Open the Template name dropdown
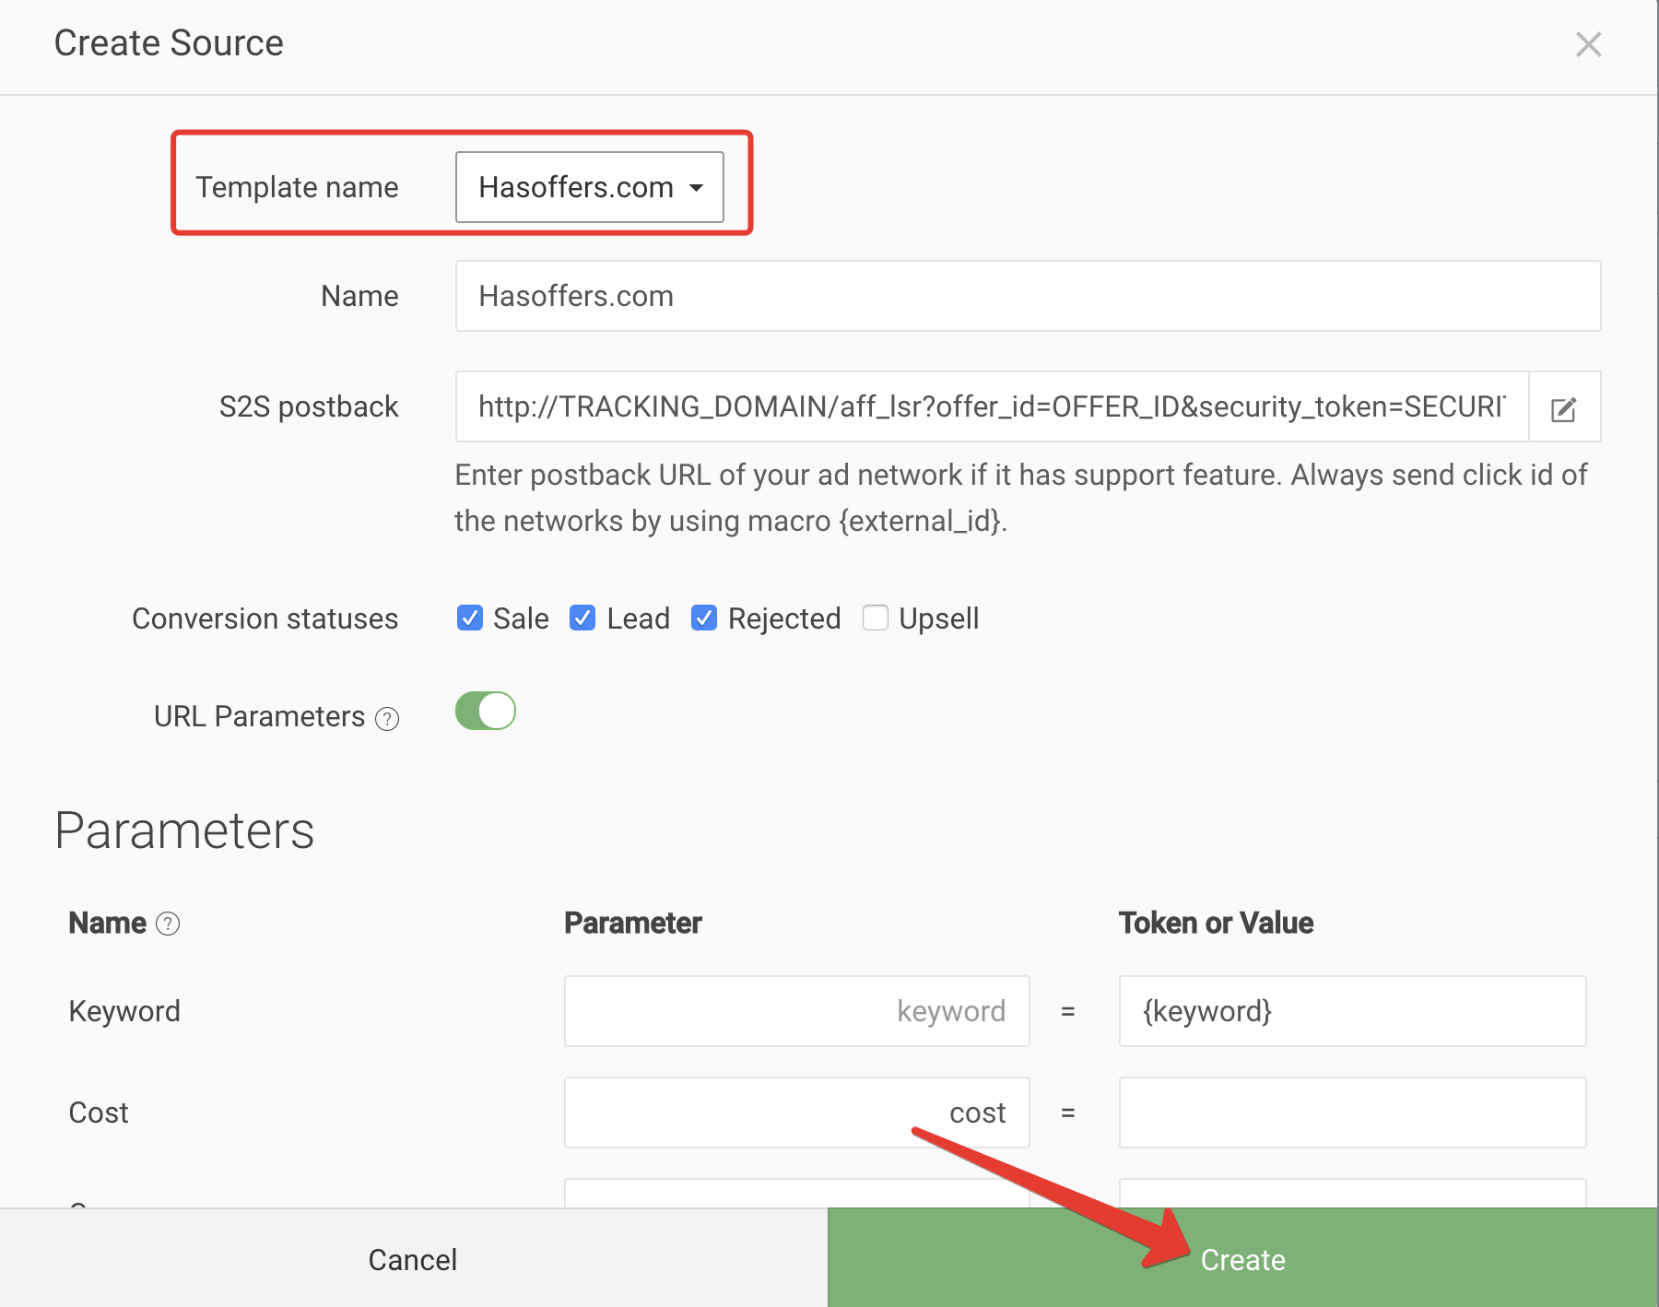 pos(590,187)
